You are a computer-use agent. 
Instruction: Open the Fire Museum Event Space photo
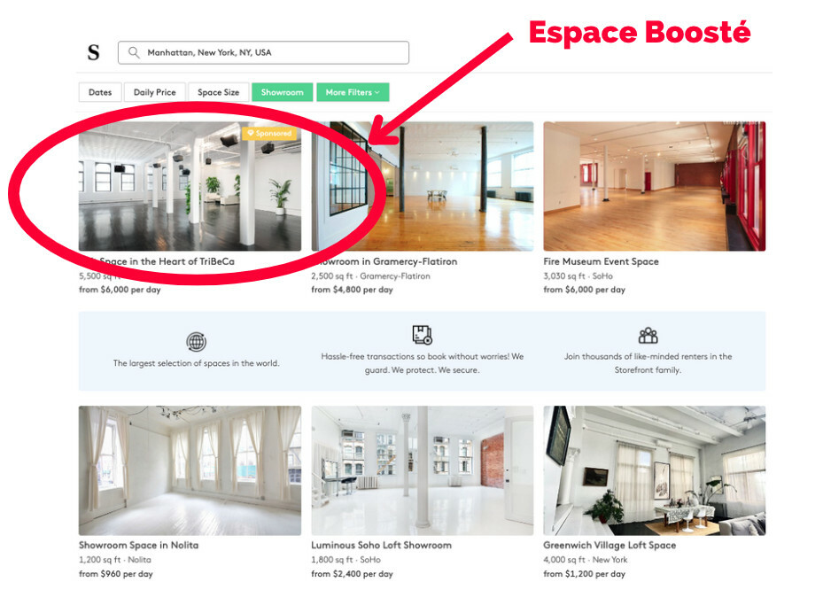tap(655, 186)
